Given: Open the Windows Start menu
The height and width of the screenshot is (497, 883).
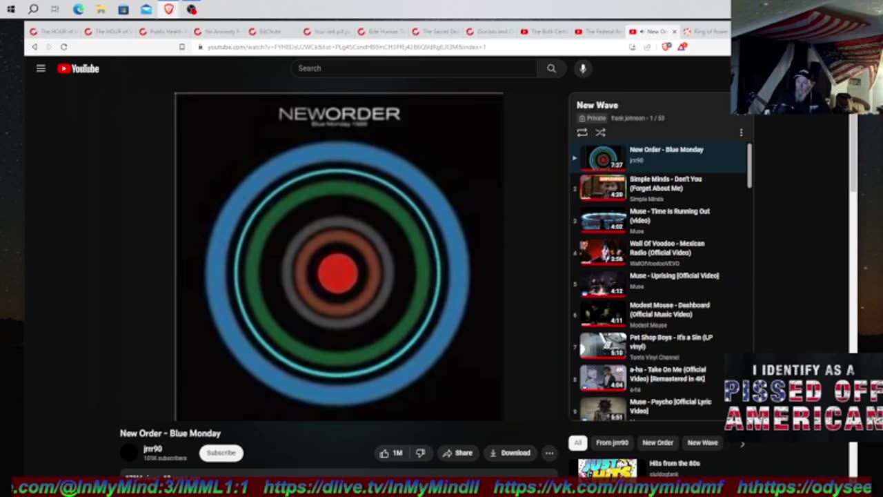Looking at the screenshot, I should pyautogui.click(x=10, y=10).
